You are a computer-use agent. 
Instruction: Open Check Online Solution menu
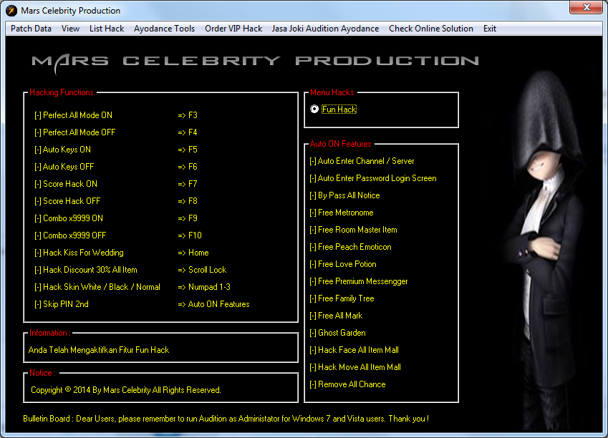pyautogui.click(x=431, y=29)
